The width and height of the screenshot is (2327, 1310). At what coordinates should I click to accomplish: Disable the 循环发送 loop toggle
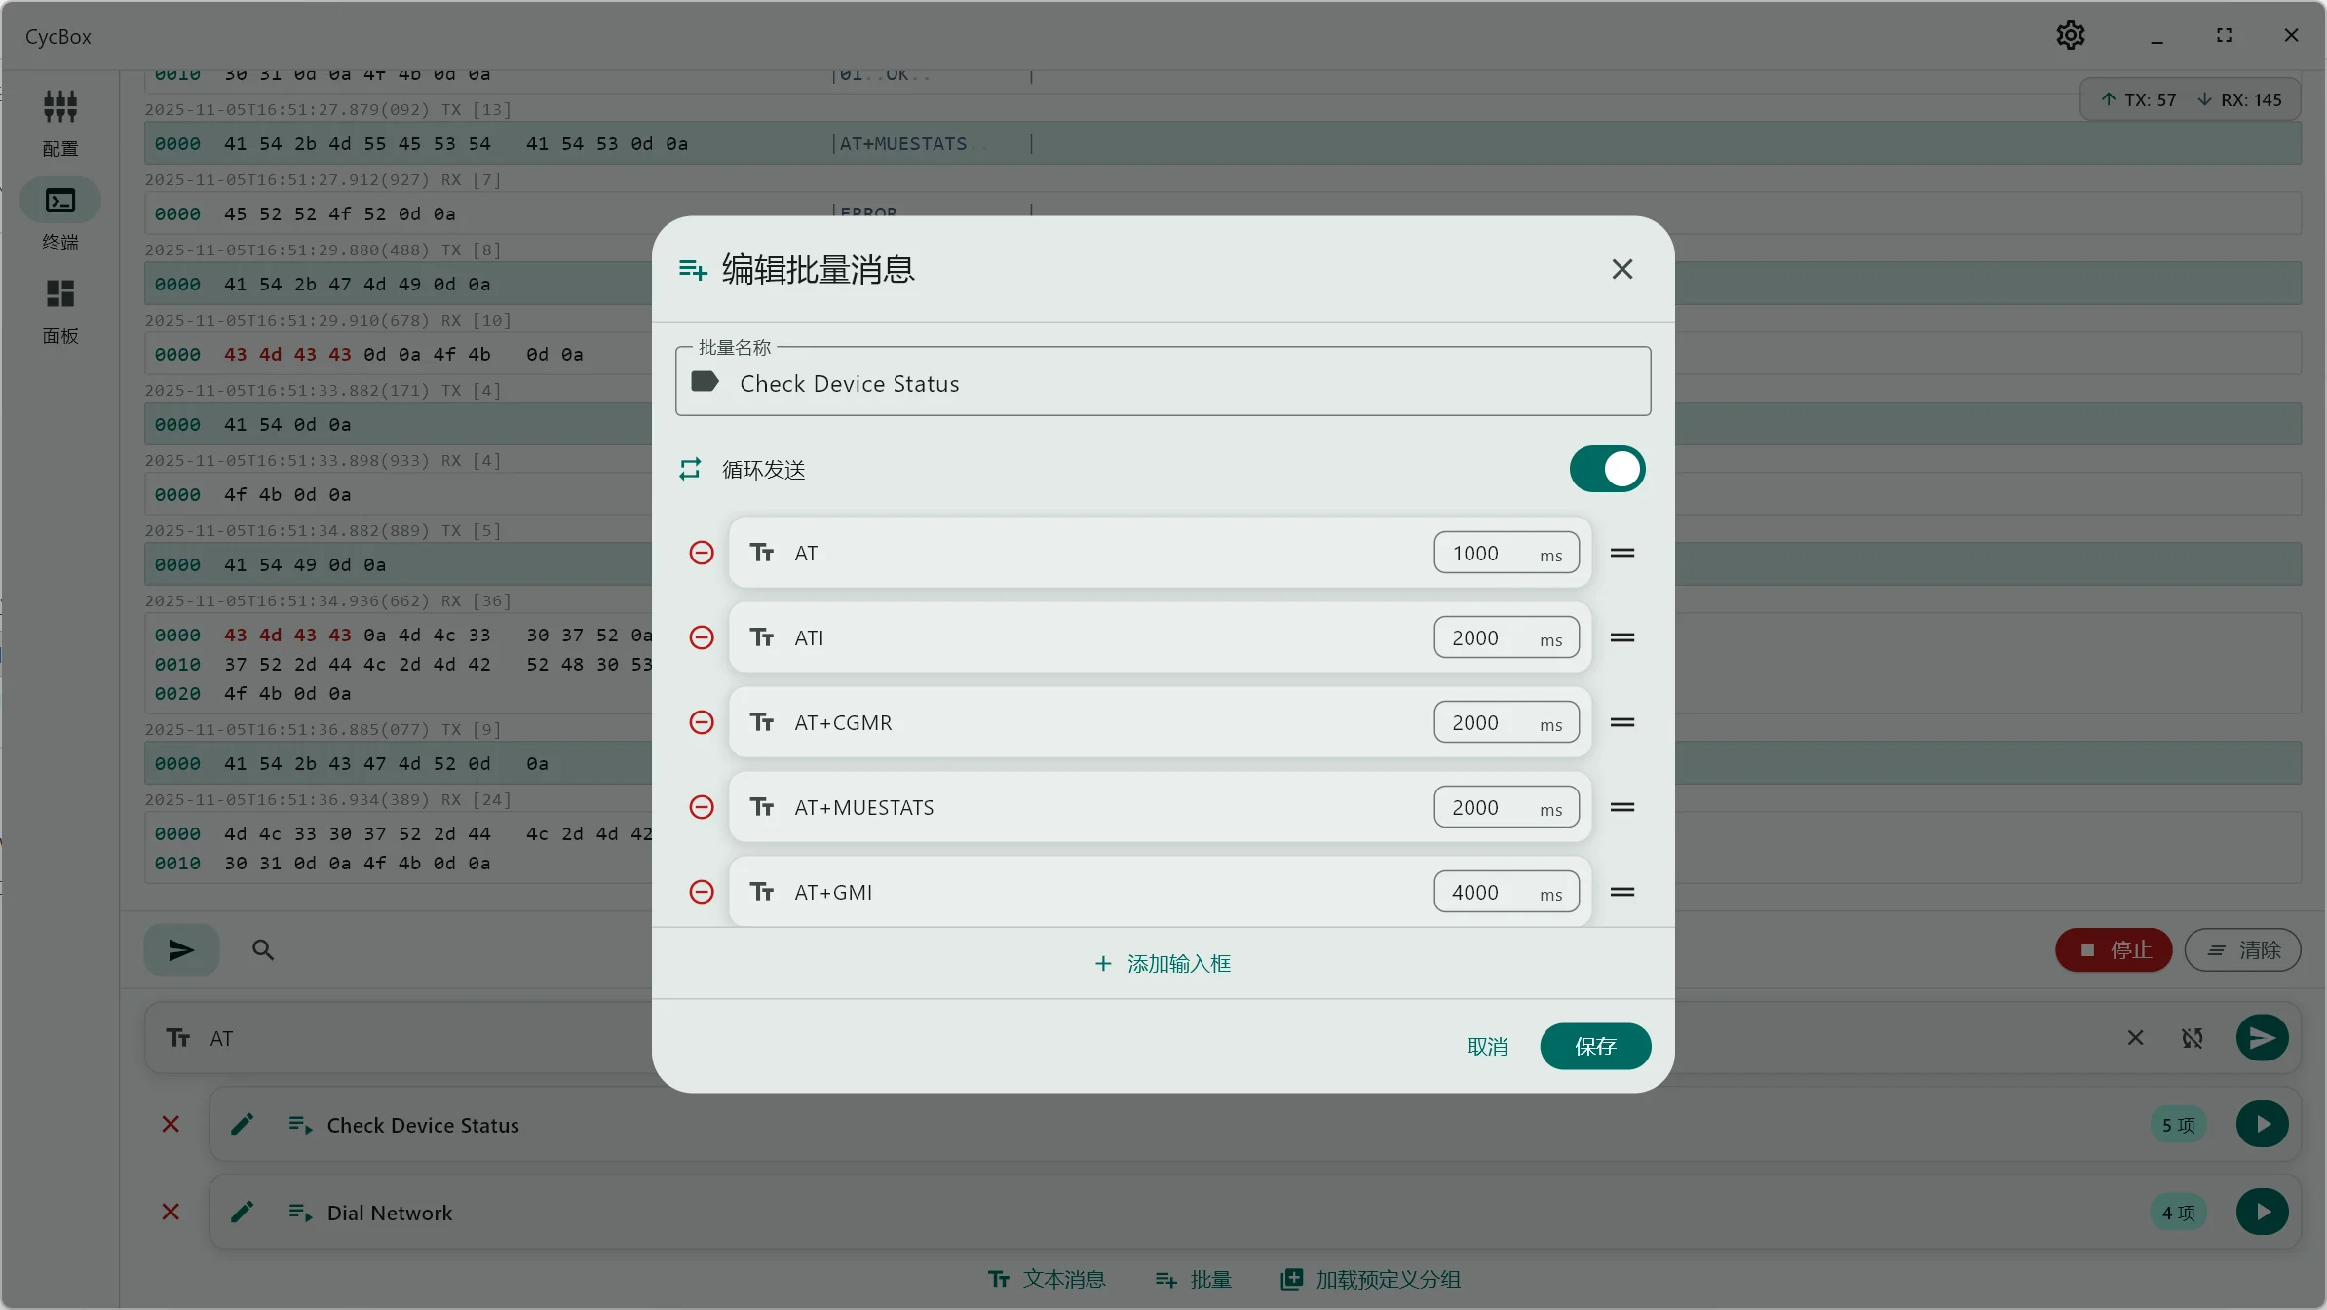coord(1607,470)
